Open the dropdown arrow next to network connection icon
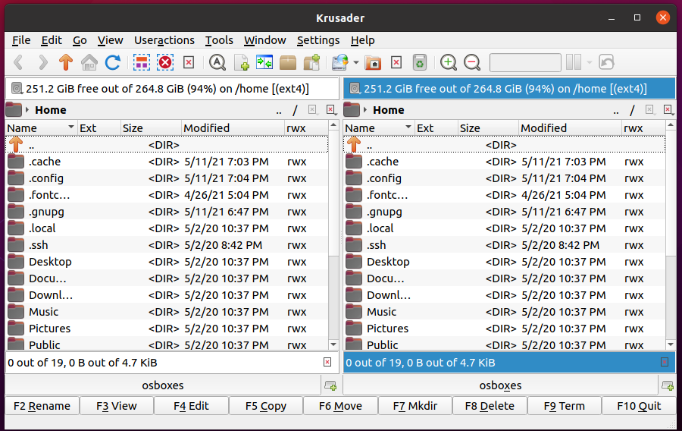This screenshot has width=682, height=431. point(355,63)
